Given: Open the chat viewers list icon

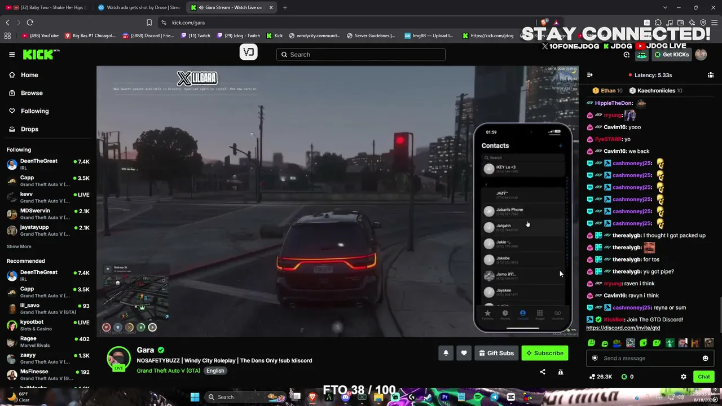Looking at the screenshot, I should pyautogui.click(x=710, y=75).
